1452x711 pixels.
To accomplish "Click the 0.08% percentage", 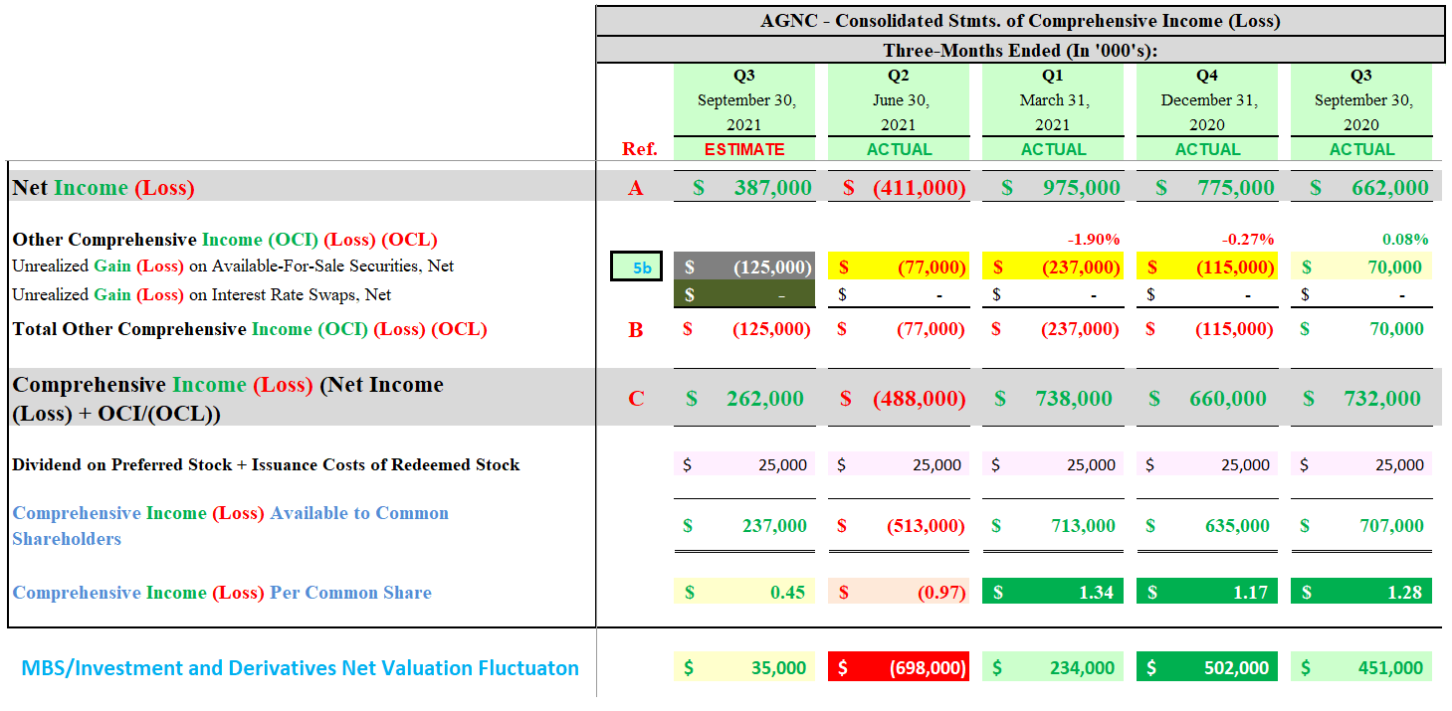I will tap(1405, 240).
